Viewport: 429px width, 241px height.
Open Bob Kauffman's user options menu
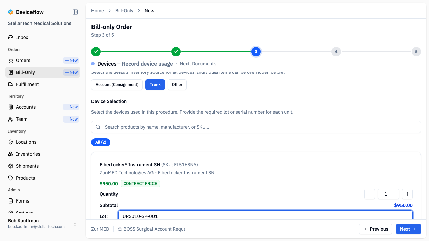75,224
